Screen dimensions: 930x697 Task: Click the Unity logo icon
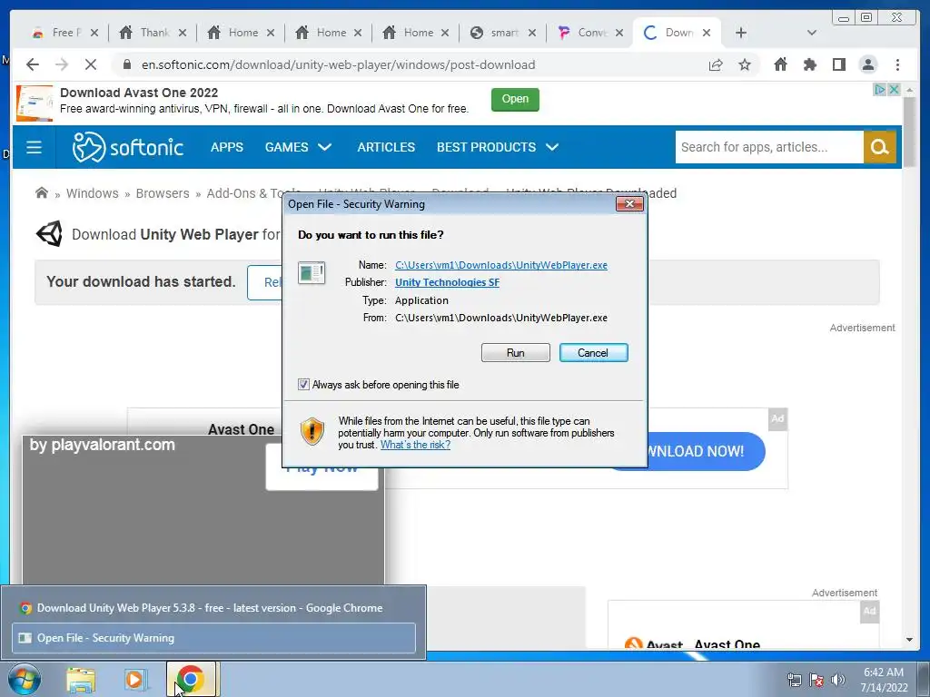coord(49,234)
